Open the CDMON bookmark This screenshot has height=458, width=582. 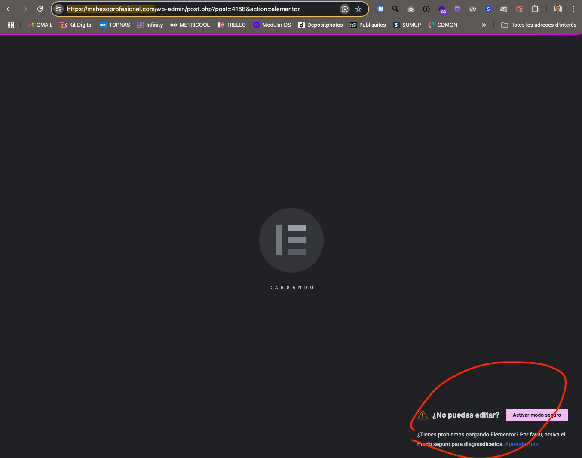[443, 25]
